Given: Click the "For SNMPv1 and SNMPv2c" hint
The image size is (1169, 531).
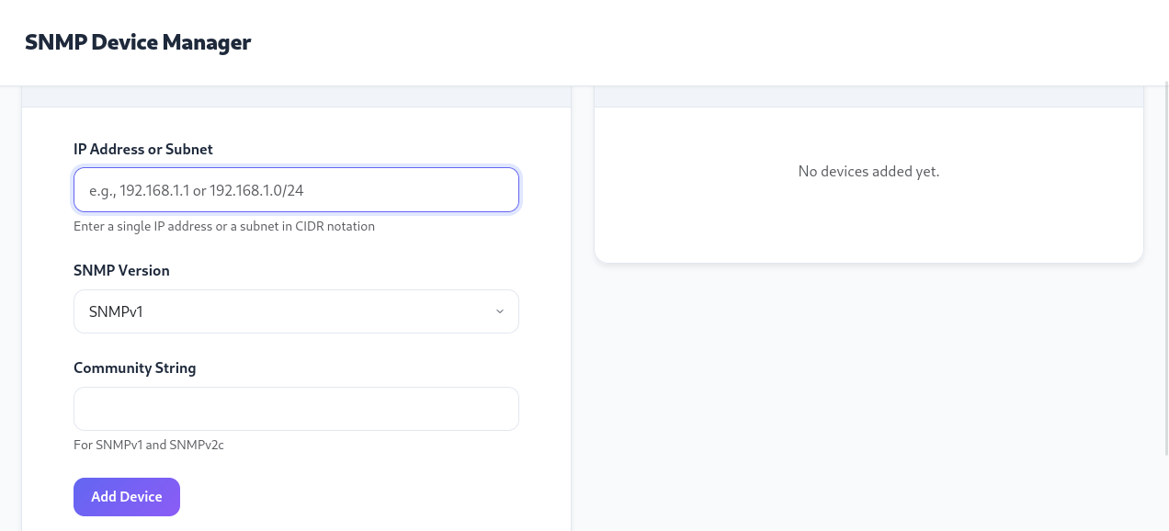Looking at the screenshot, I should [x=149, y=445].
